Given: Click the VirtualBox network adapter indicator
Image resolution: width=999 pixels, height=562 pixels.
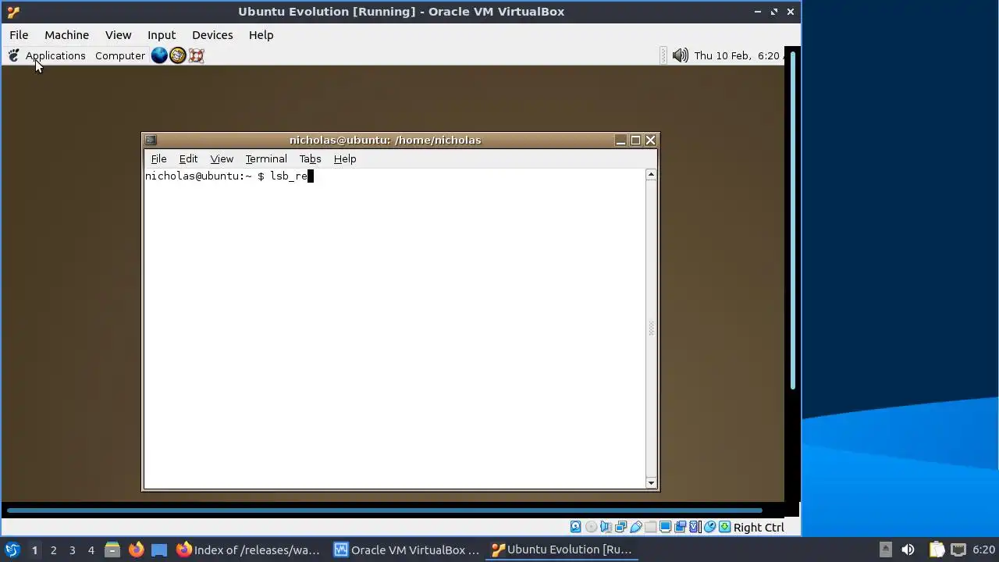Looking at the screenshot, I should 621,527.
